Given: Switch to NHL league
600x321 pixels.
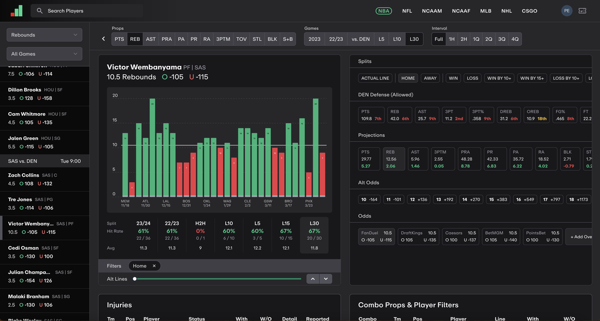Looking at the screenshot, I should tap(507, 11).
